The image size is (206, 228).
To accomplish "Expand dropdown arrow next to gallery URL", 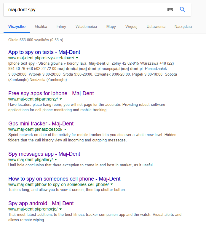I will pos(56,160).
